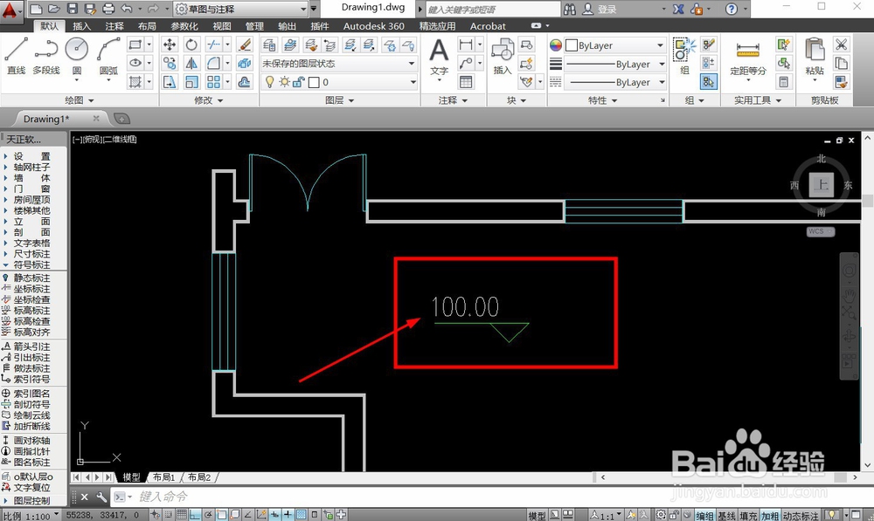The width and height of the screenshot is (874, 521).
Task: Toggle the layer freeze sun icon
Action: pos(284,82)
